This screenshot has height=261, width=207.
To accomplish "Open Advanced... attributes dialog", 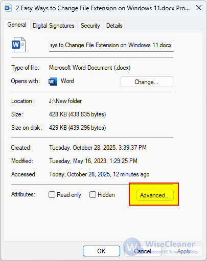I will (x=155, y=195).
